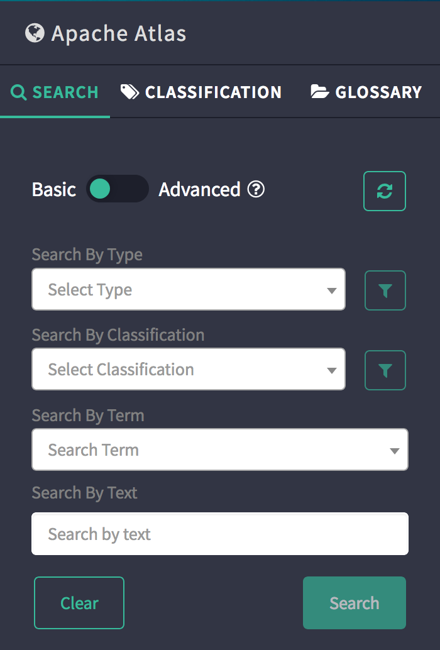Click the Apache Atlas title text

(119, 33)
